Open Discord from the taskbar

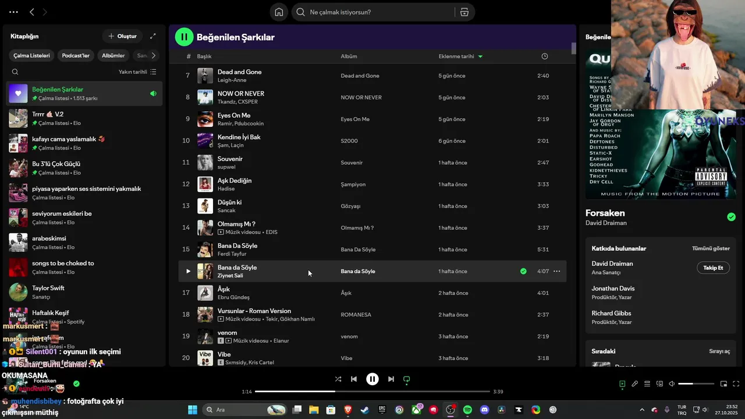click(x=485, y=410)
